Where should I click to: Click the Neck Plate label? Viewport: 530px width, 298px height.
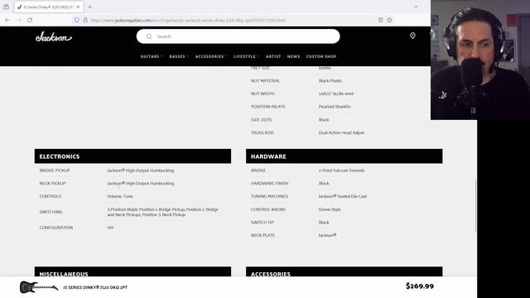pos(263,235)
